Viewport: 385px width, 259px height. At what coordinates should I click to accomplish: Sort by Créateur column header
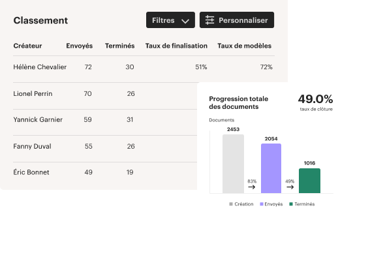click(27, 46)
